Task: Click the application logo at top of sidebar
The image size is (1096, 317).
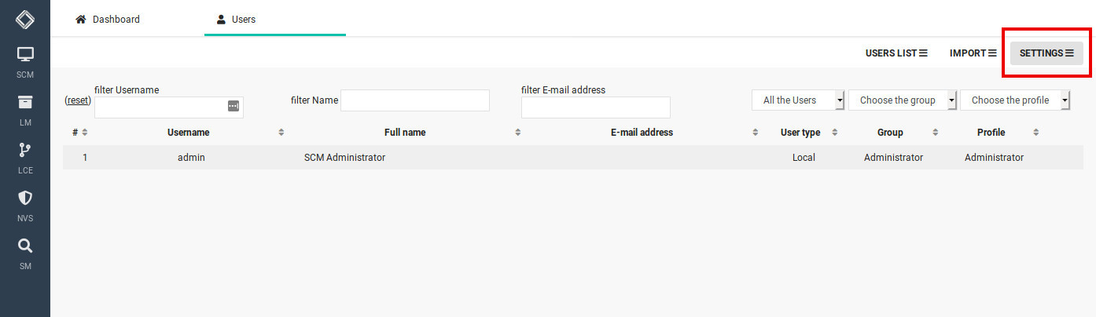Action: pyautogui.click(x=25, y=19)
